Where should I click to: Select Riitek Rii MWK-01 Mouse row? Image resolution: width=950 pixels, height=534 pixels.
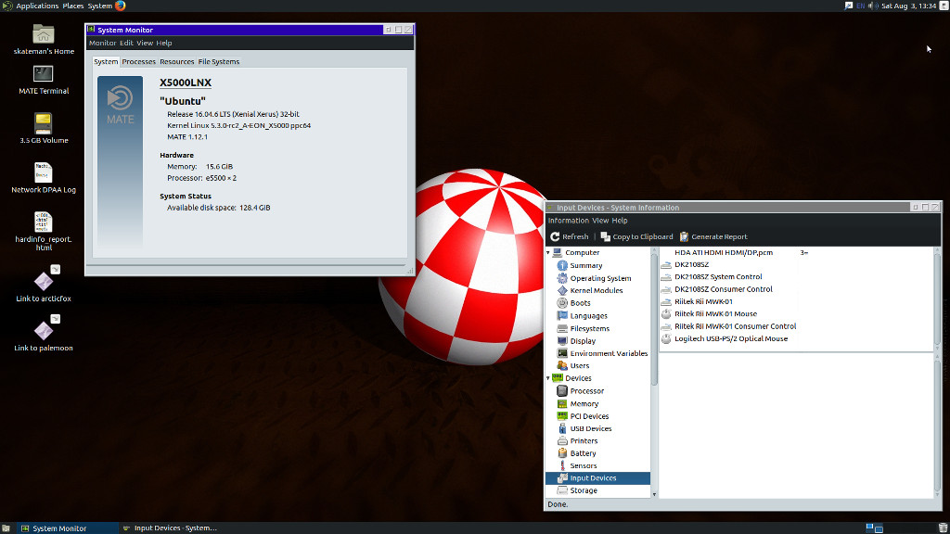pyautogui.click(x=796, y=314)
